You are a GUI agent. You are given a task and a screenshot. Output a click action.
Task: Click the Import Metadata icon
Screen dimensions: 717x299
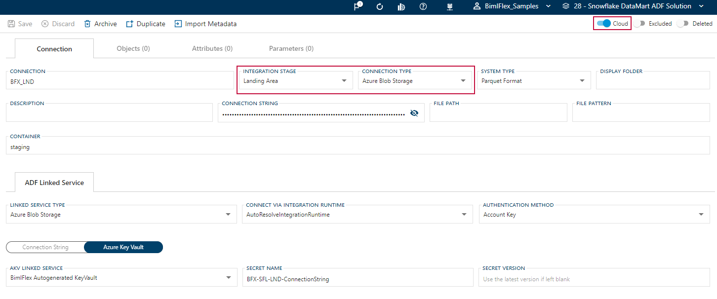pyautogui.click(x=178, y=24)
